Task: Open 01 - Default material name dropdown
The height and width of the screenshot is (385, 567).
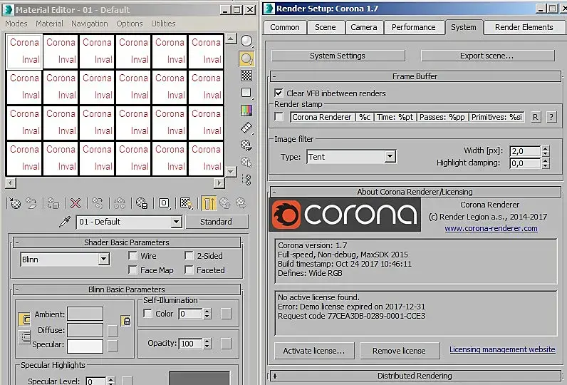Action: pos(176,222)
